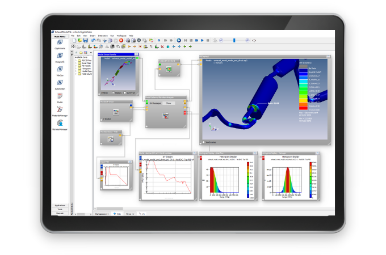Copy selection using the toolbar copy icon
This screenshot has height=255, width=386.
point(110,40)
